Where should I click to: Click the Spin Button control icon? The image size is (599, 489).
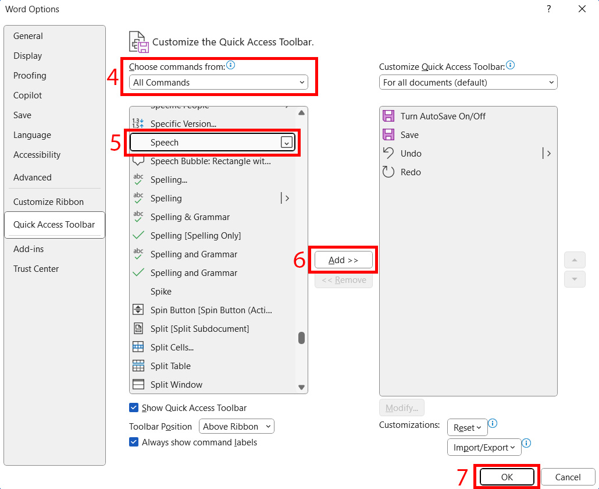tap(138, 310)
